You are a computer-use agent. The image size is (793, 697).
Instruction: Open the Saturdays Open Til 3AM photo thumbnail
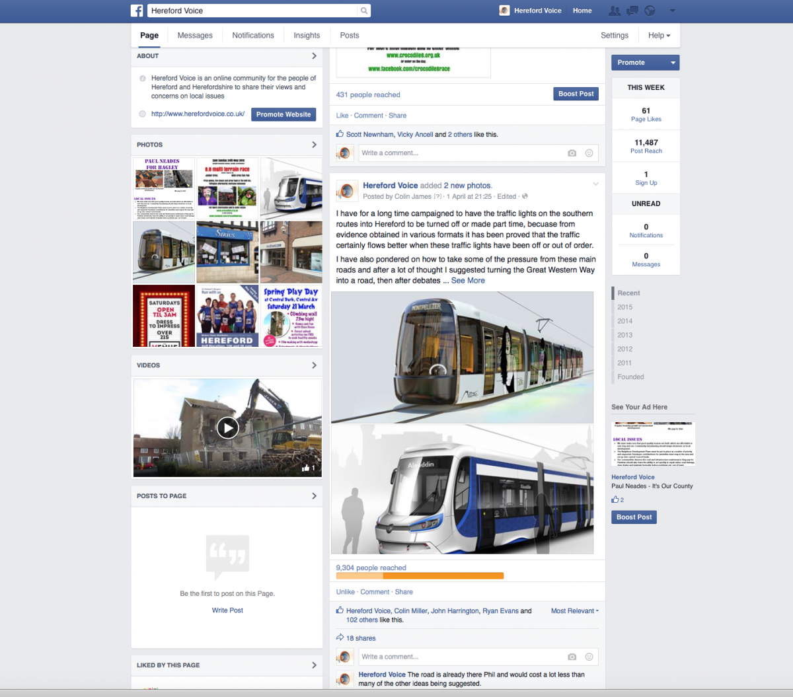pos(164,316)
